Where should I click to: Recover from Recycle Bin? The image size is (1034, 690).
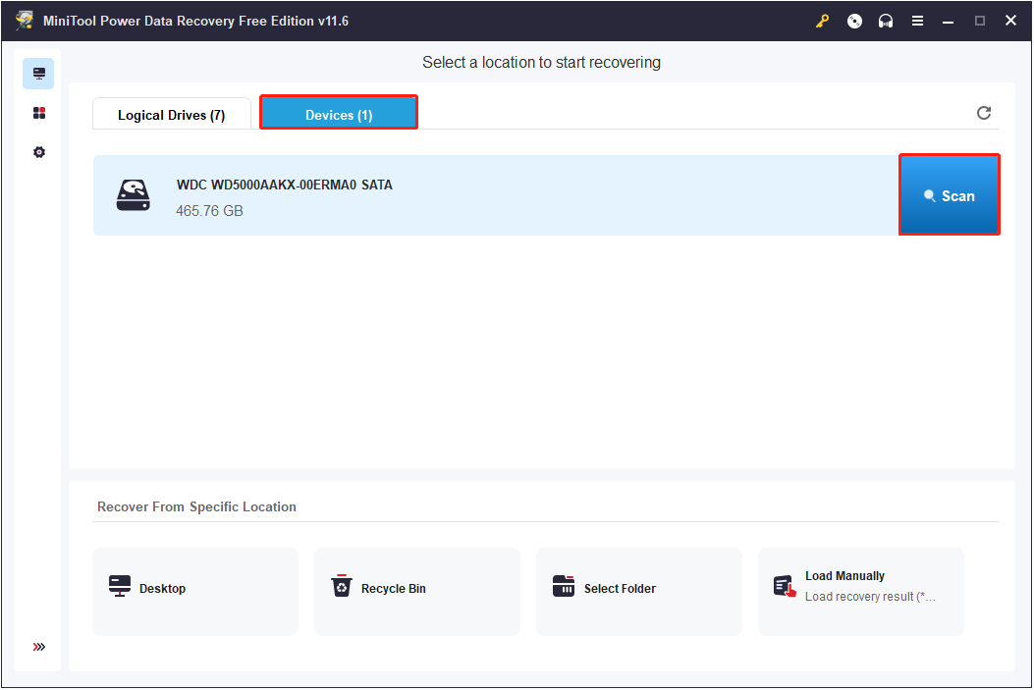pos(416,591)
